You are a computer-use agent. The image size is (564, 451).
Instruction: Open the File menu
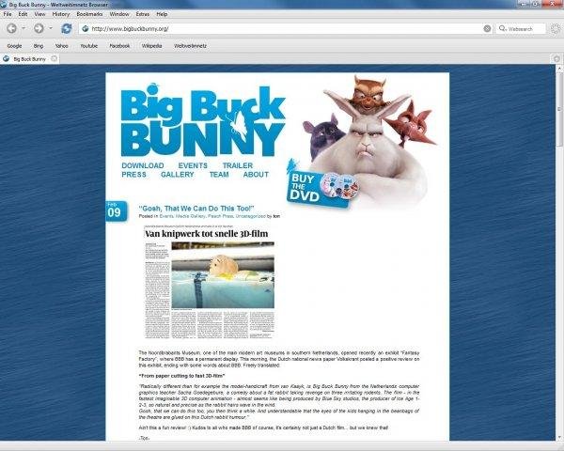click(x=8, y=14)
